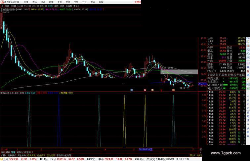This screenshot has height=161, width=250.
Task: Open the 交易 menu
Action: [76, 2]
